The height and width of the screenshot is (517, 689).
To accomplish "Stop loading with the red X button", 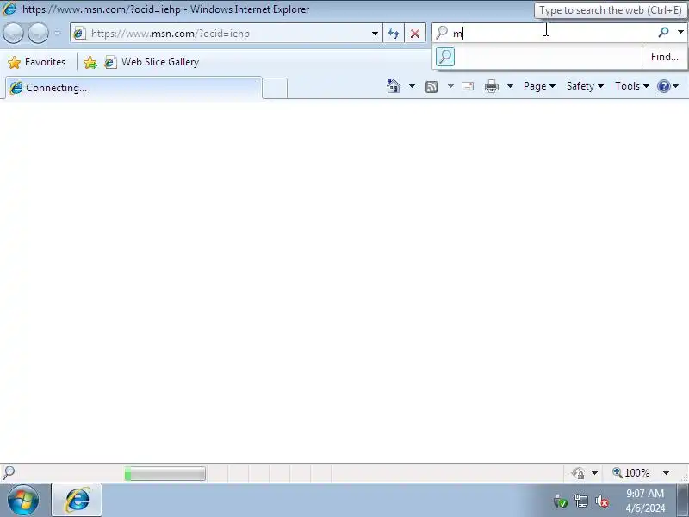I will point(415,34).
